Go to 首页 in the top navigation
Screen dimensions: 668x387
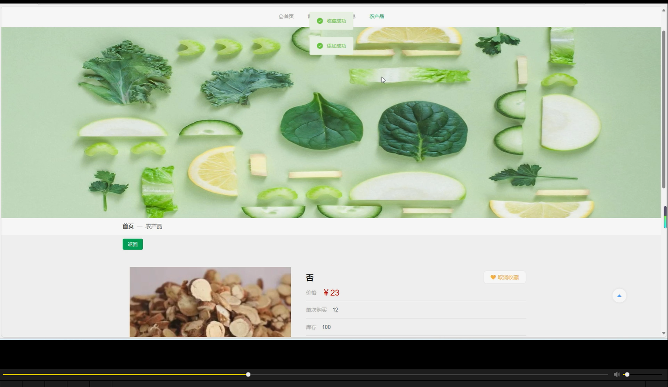(x=286, y=16)
